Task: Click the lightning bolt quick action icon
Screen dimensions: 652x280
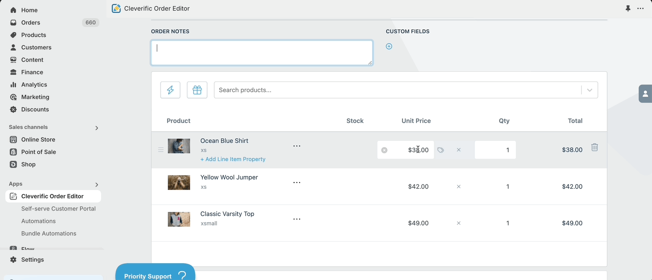Action: 170,90
